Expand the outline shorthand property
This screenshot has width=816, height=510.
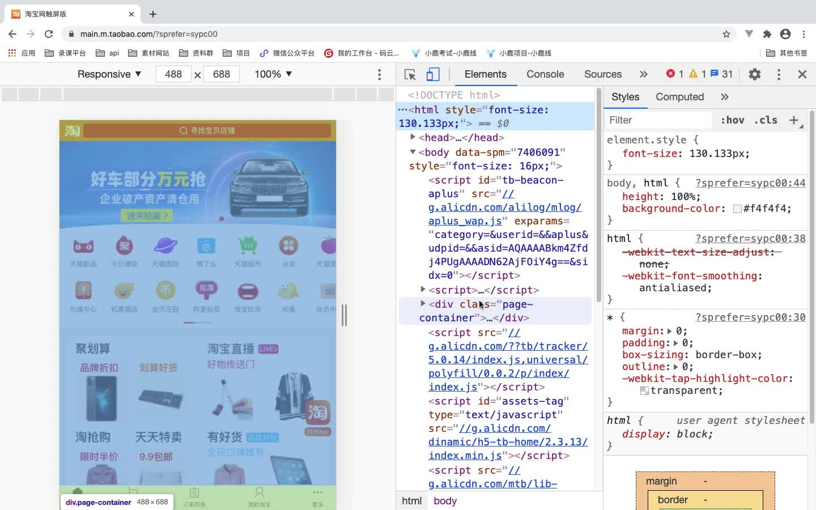pos(675,367)
